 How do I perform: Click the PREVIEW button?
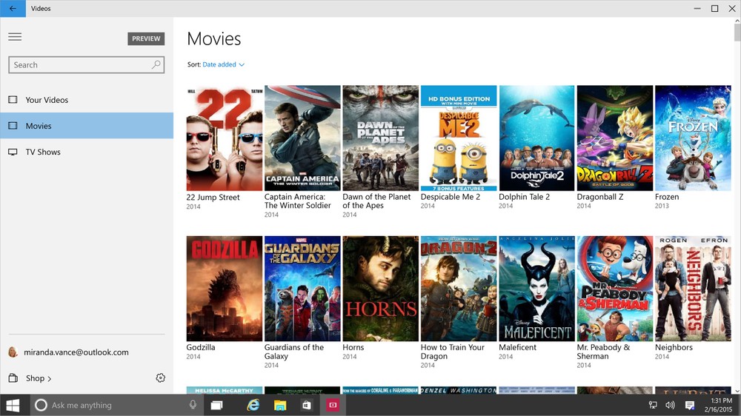pos(146,38)
